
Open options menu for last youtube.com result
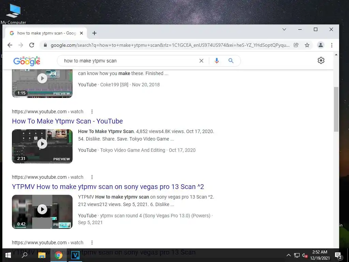click(x=92, y=243)
